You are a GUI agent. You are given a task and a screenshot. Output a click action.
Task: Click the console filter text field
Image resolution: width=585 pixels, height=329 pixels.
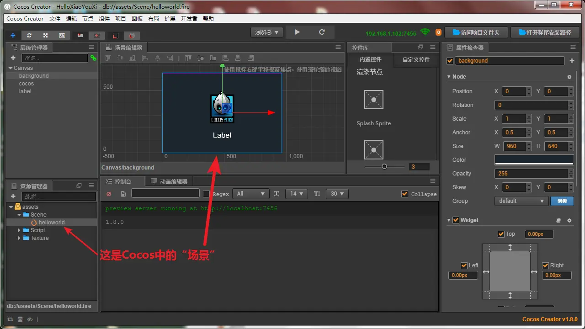click(x=165, y=194)
